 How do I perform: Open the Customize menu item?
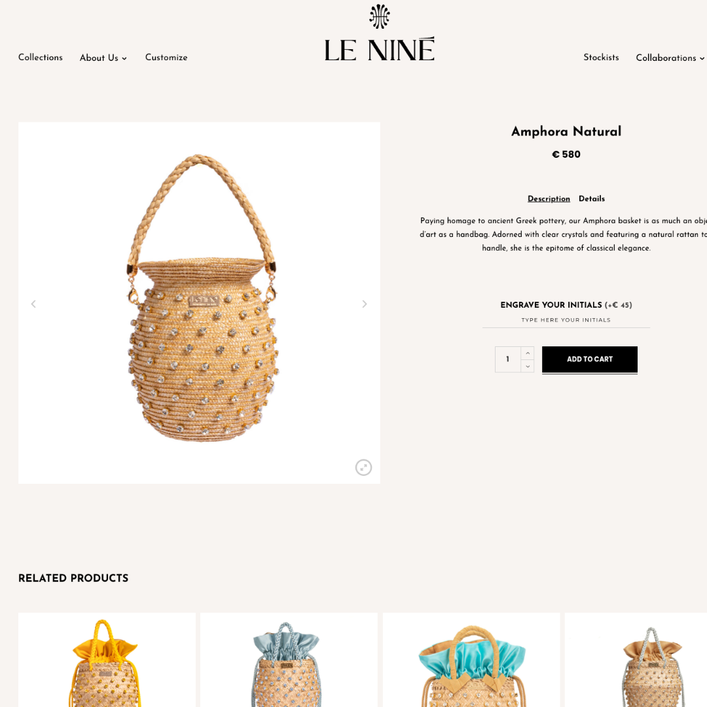pos(166,57)
